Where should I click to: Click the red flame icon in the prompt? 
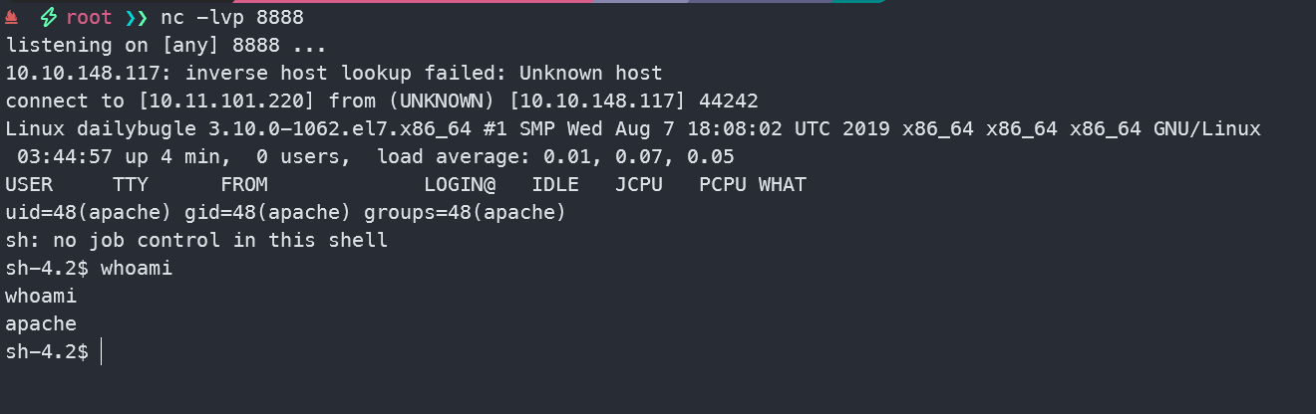tap(12, 18)
